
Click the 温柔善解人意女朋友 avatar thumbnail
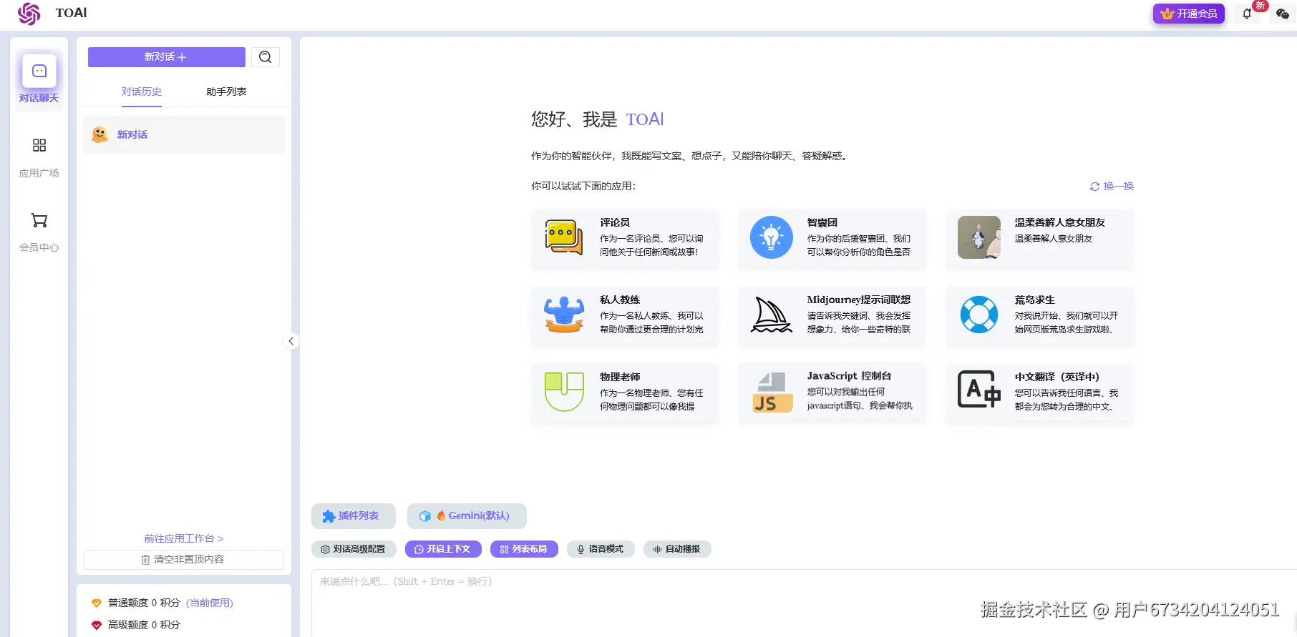coord(979,237)
